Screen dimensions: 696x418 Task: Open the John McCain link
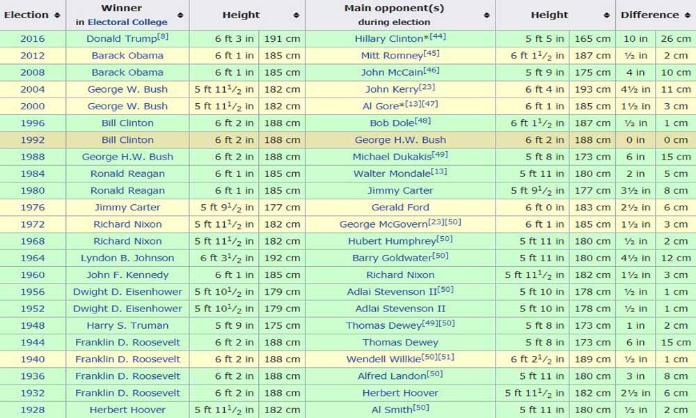[391, 72]
